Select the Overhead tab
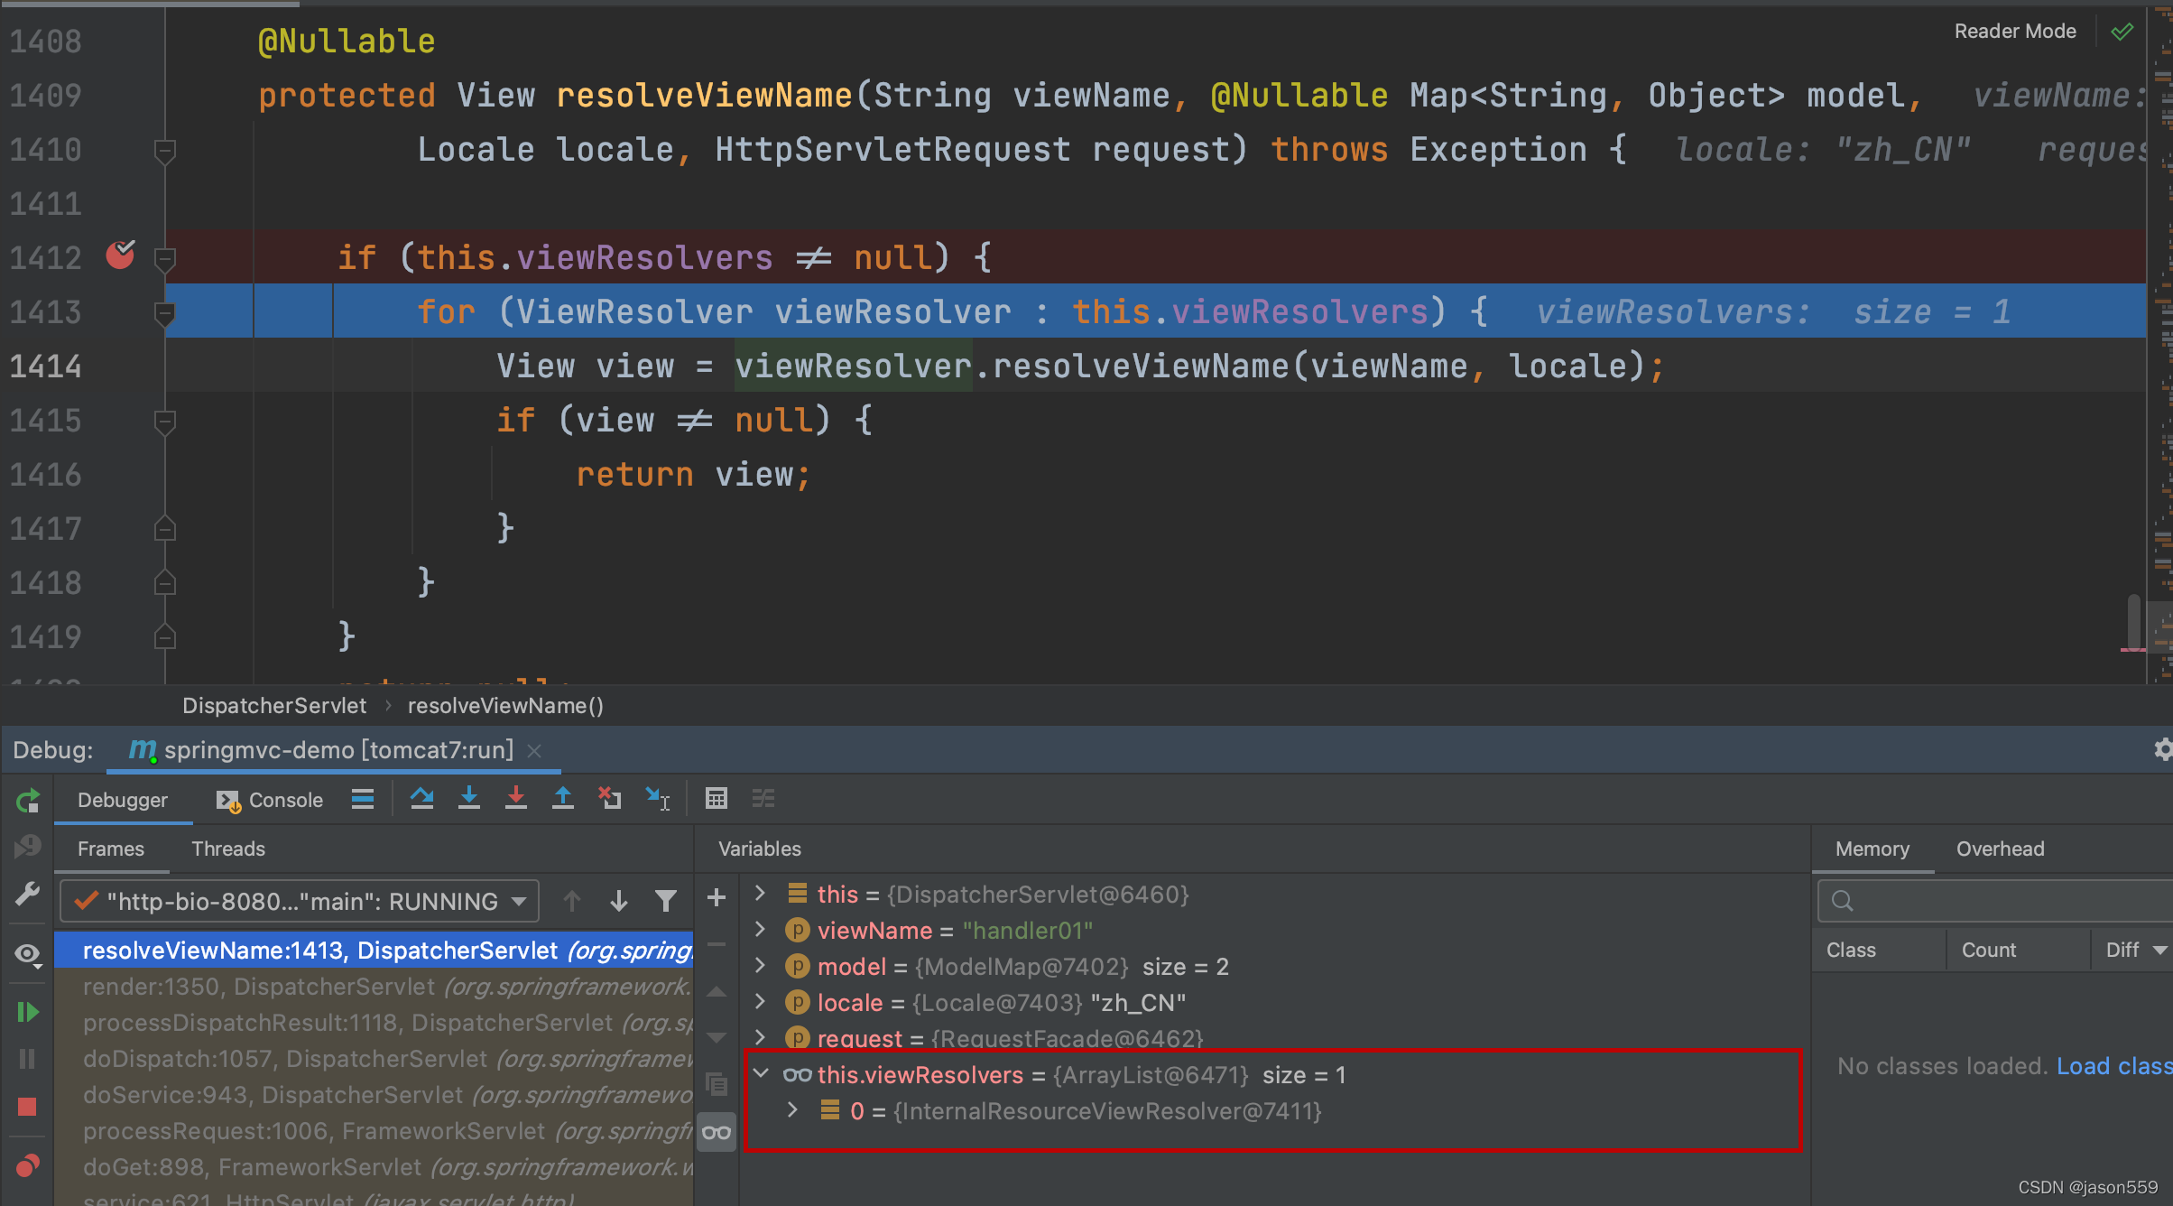The width and height of the screenshot is (2173, 1206). pos(2000,849)
